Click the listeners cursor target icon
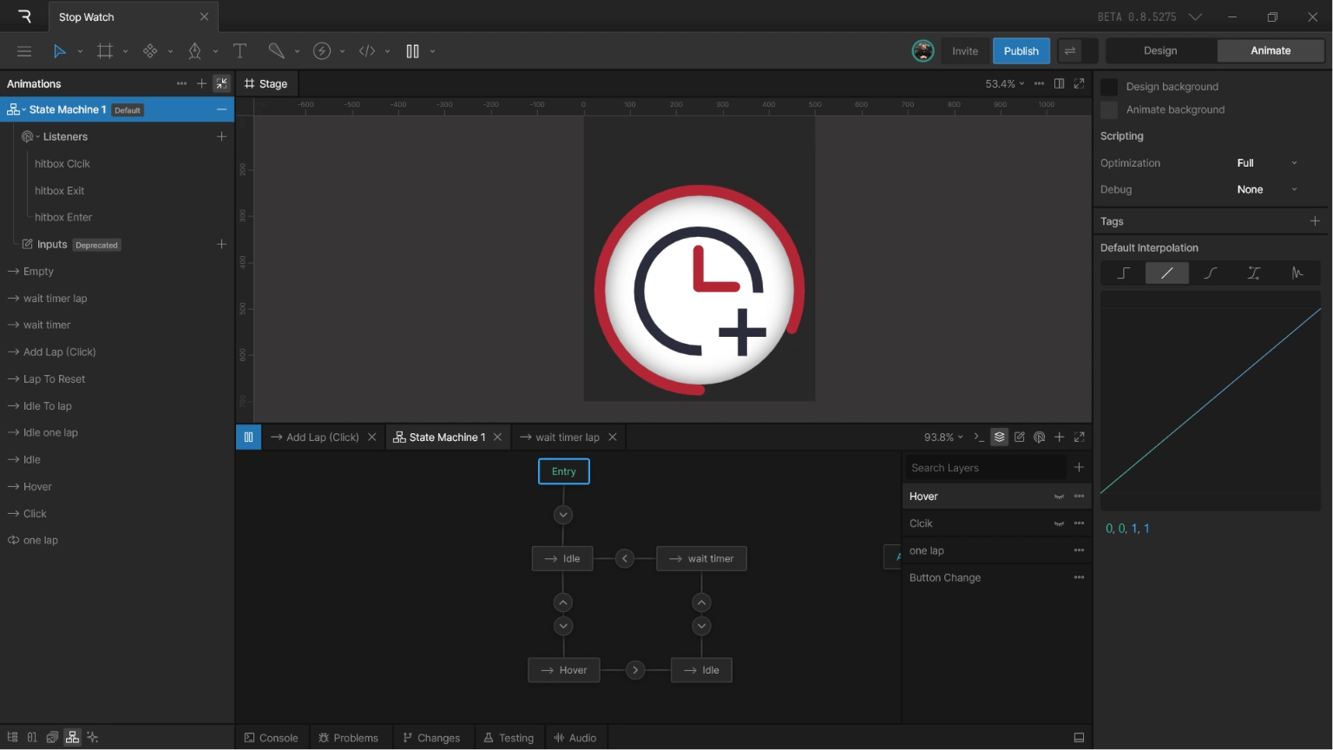 coord(1040,437)
